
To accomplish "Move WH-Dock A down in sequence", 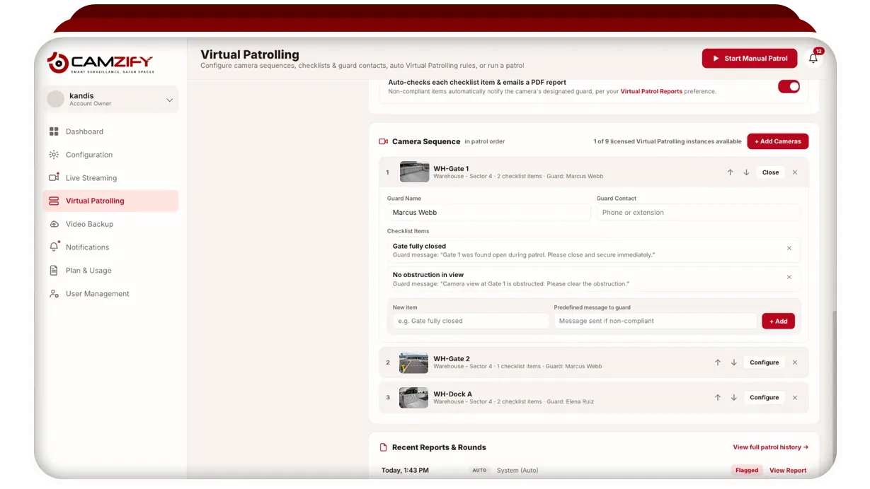I will click(734, 398).
